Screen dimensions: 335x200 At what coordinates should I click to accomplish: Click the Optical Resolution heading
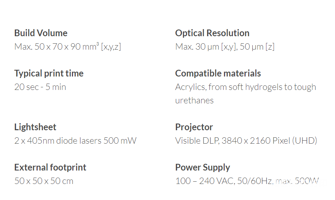pyautogui.click(x=212, y=33)
